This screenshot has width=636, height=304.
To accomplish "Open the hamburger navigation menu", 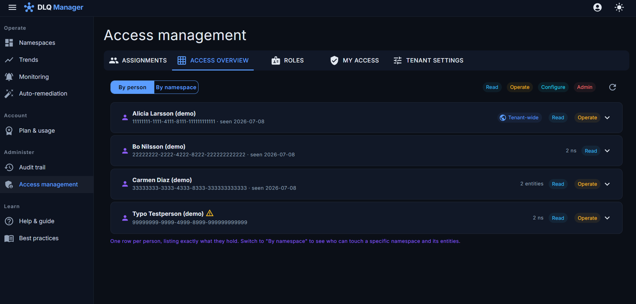I will point(12,7).
